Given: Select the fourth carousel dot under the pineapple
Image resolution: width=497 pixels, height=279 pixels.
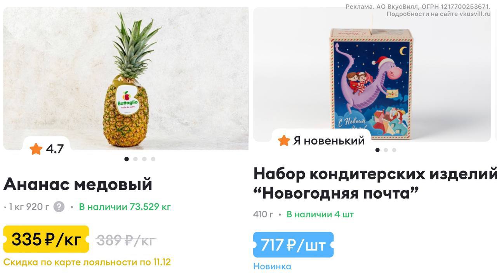Looking at the screenshot, I should (x=153, y=159).
